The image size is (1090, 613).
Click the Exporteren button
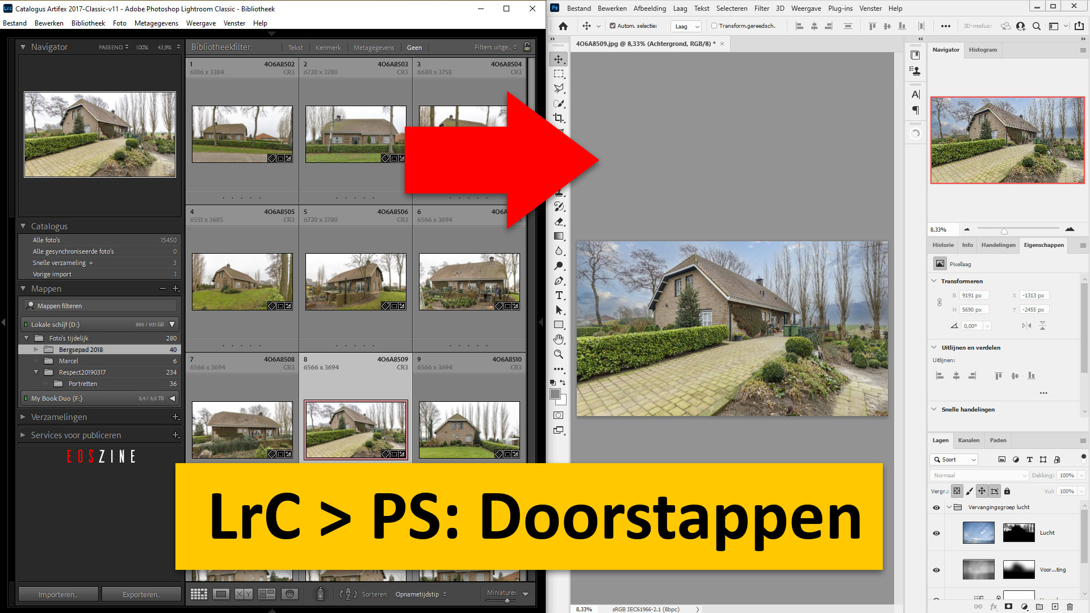click(141, 594)
